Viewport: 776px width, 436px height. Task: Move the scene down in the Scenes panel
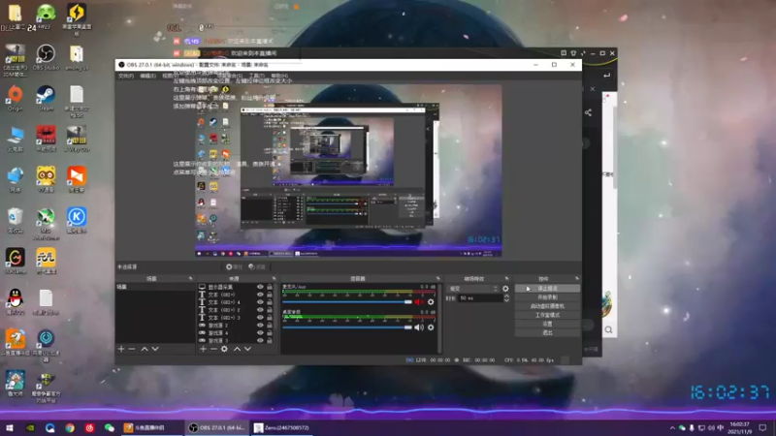155,349
